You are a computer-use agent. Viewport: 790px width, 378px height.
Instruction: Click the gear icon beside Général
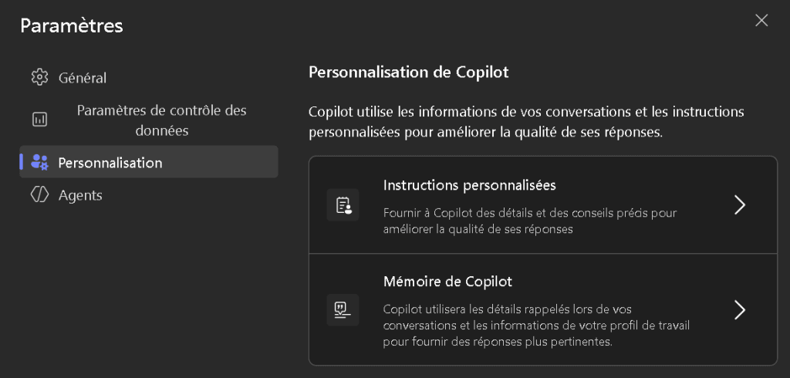(x=39, y=77)
